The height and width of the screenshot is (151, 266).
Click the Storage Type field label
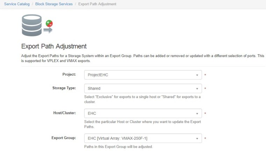click(x=64, y=88)
